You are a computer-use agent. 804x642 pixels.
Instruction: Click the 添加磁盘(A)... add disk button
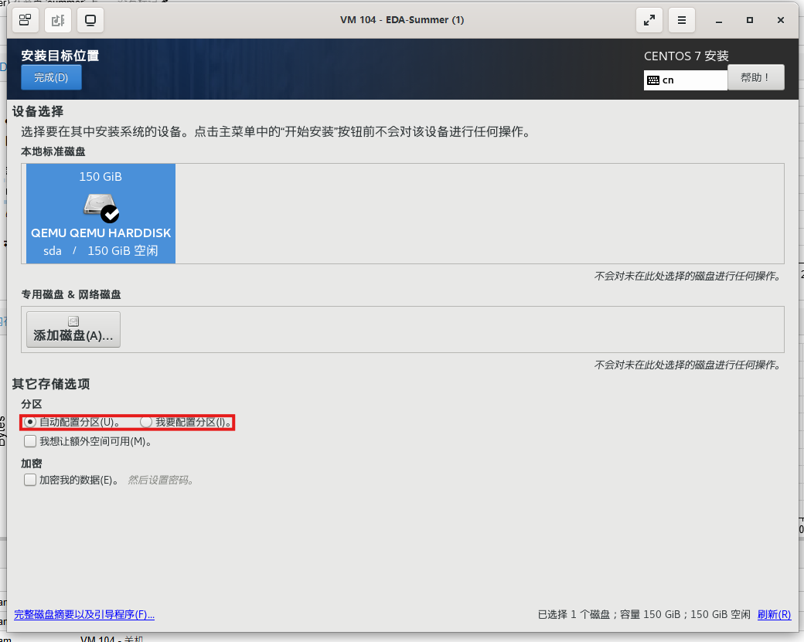(73, 329)
